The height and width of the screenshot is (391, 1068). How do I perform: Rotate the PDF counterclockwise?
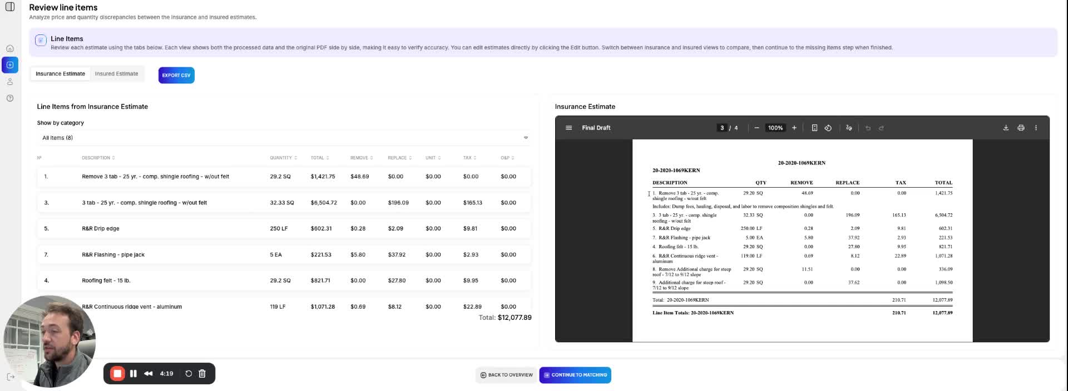pyautogui.click(x=828, y=128)
